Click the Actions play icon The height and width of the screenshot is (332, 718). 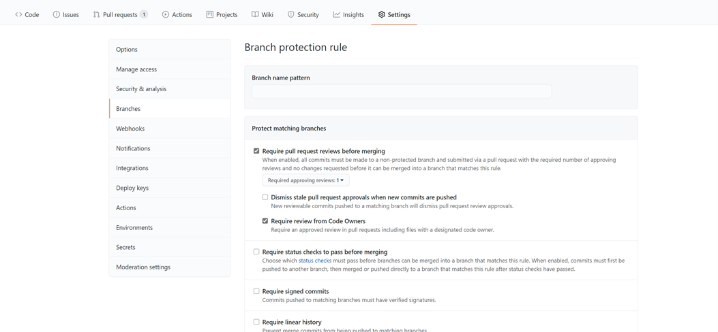[x=166, y=14]
